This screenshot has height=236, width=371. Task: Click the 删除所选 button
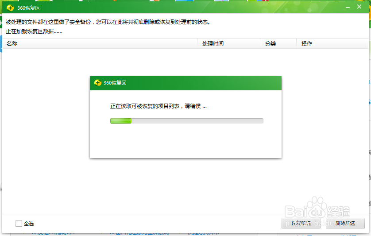(345, 223)
